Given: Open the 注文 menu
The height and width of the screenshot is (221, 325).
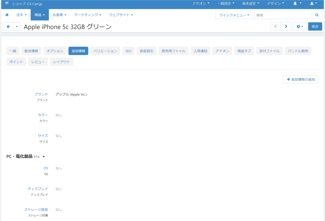Looking at the screenshot, I should 21,15.
